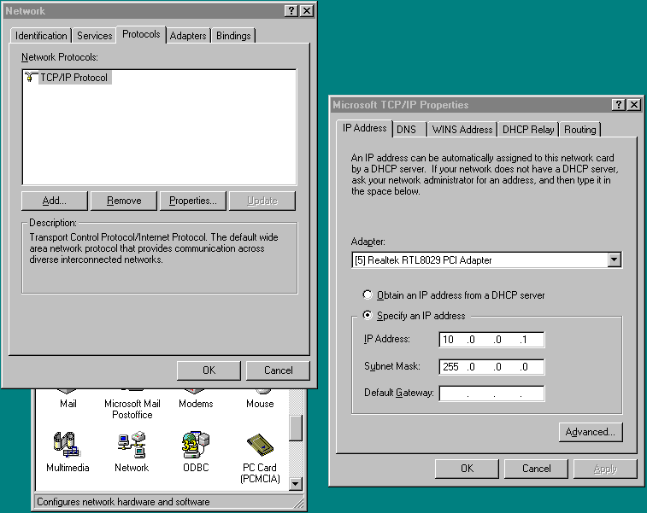Click the Subnet Mask input field
The image size is (647, 513).
491,367
